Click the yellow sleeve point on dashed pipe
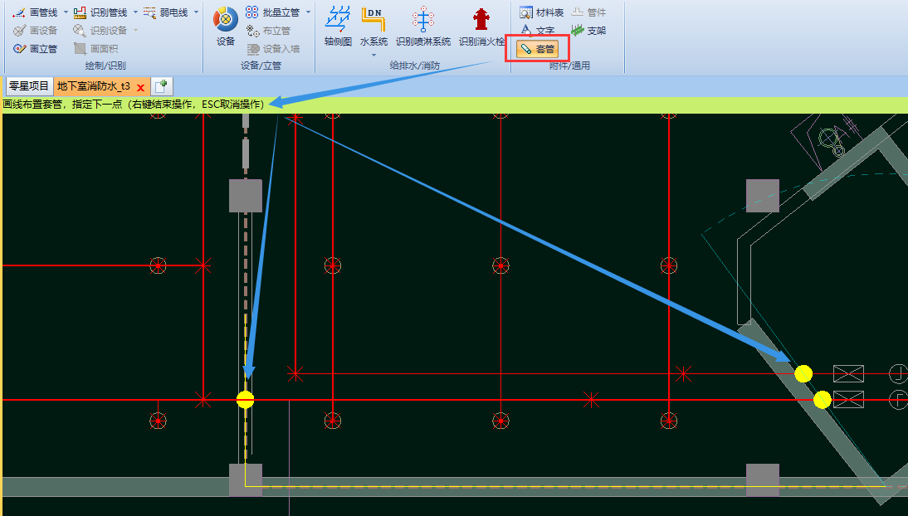The width and height of the screenshot is (908, 516). (x=245, y=400)
